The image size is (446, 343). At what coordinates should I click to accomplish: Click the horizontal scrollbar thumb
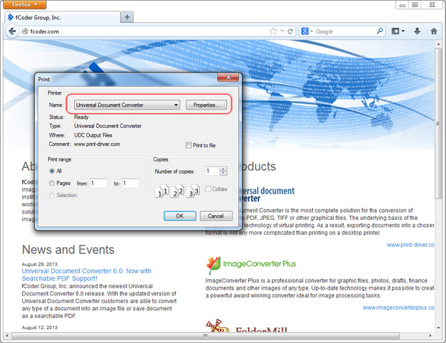click(206, 336)
